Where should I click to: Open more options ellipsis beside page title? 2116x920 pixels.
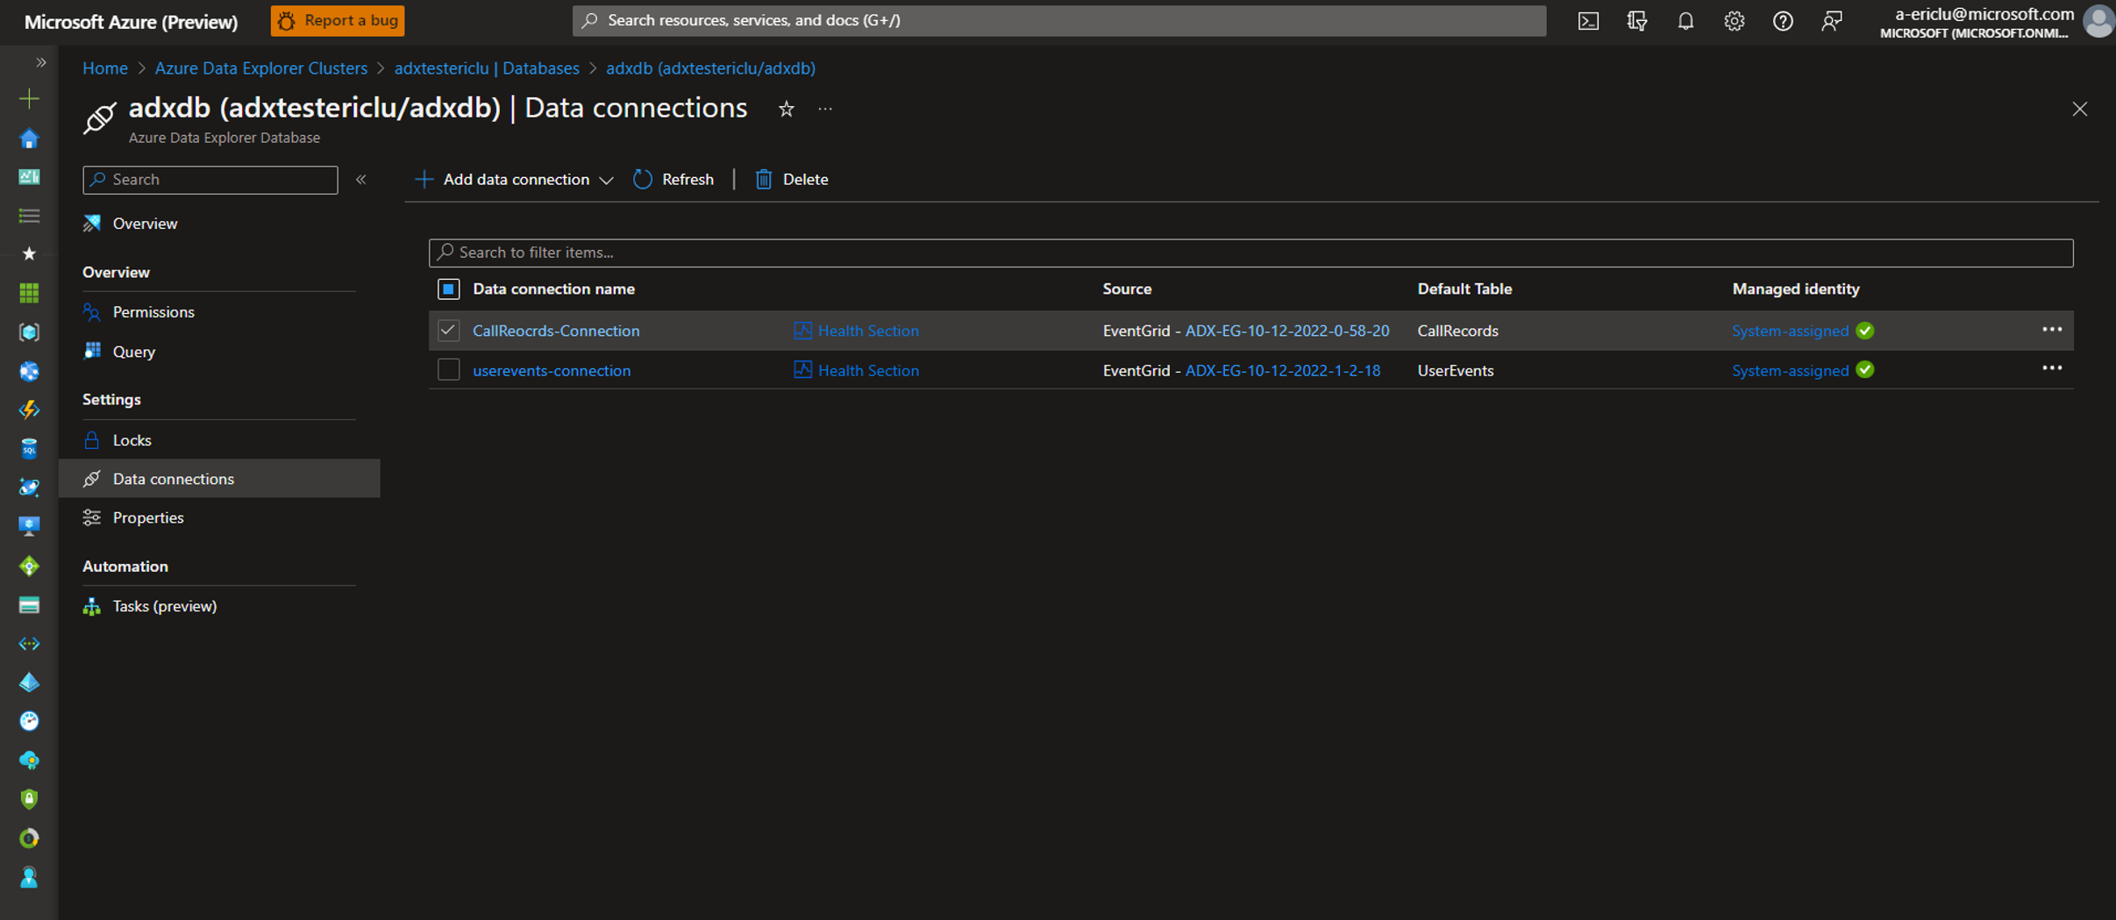825,109
